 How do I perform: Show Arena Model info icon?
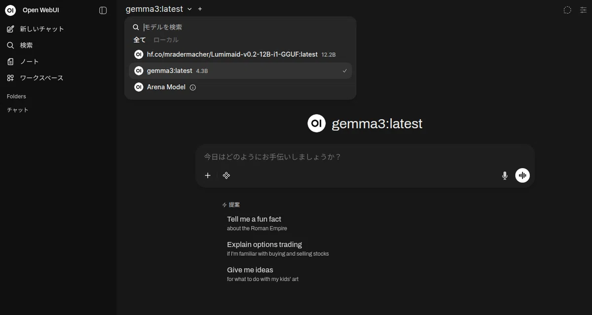(x=193, y=87)
